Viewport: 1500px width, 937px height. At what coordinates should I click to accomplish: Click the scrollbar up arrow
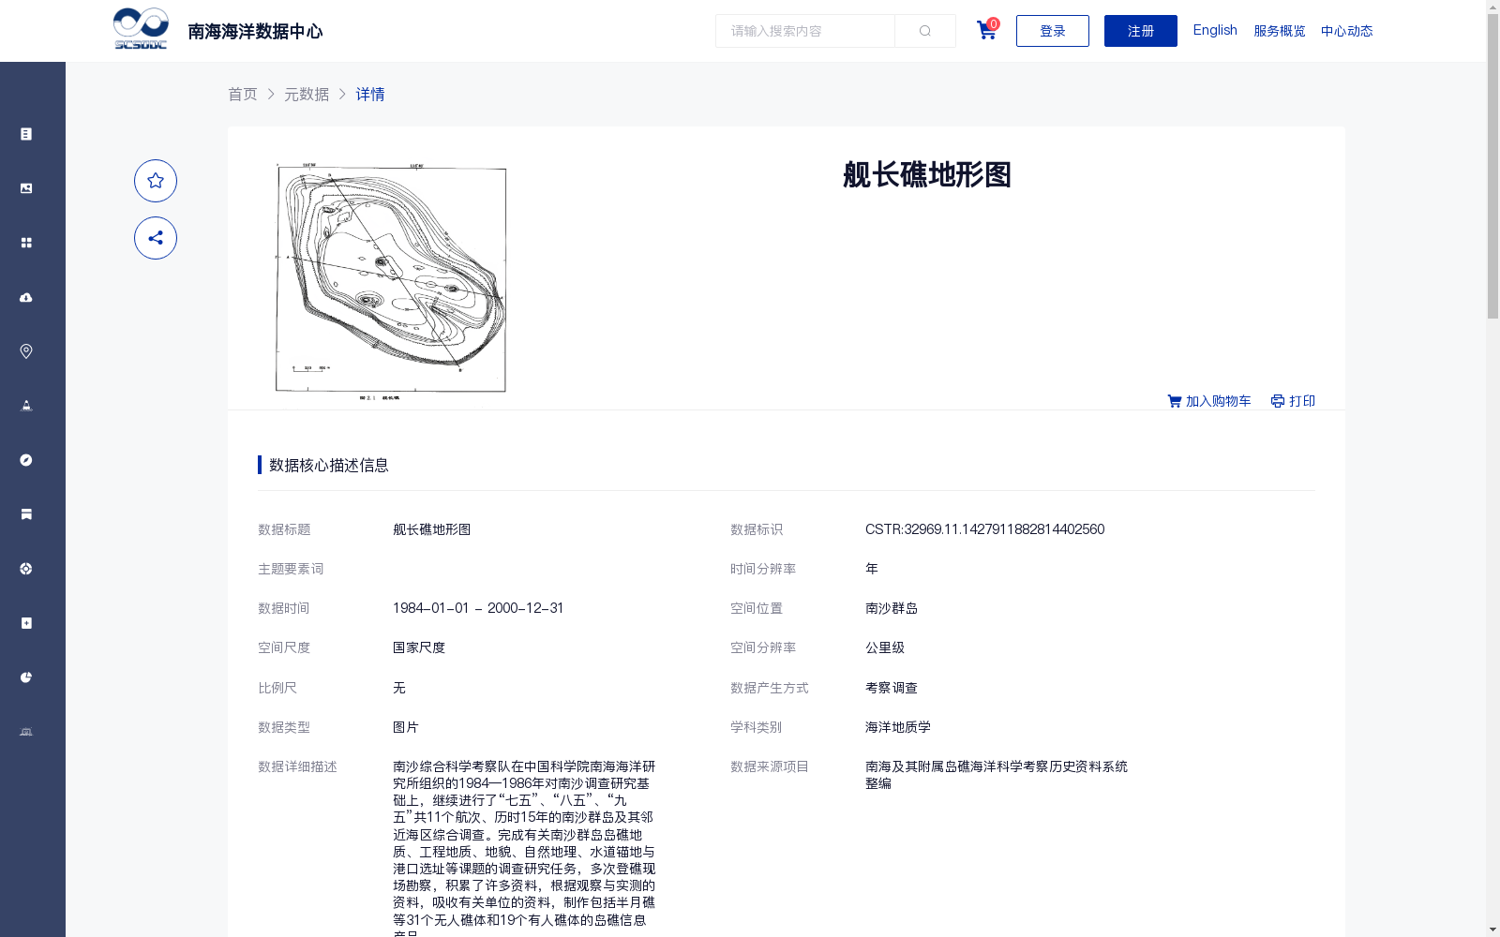pyautogui.click(x=1492, y=7)
